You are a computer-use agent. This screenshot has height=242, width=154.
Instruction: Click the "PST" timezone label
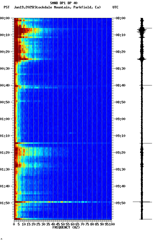tap(6, 7)
